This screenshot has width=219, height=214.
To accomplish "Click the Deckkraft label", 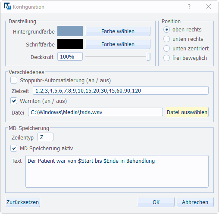I will 42,57.
